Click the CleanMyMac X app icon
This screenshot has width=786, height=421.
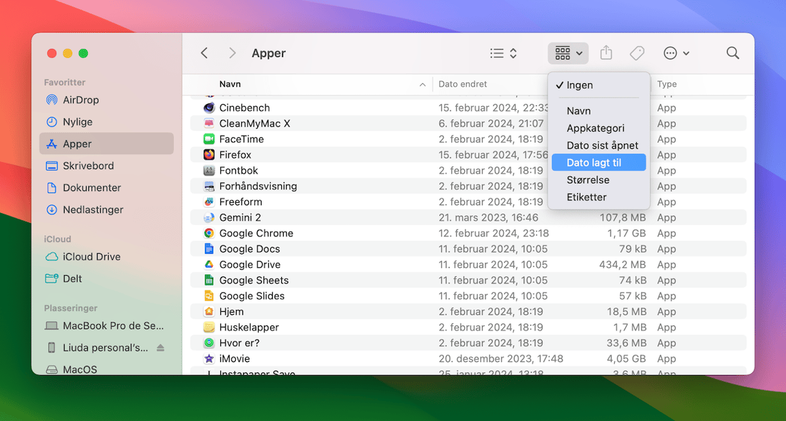click(x=209, y=123)
